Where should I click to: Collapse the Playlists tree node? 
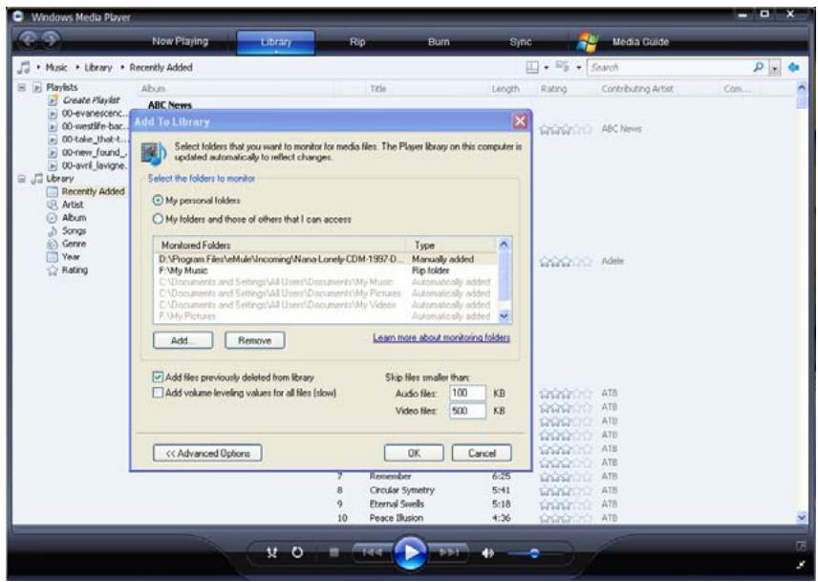tap(9, 89)
